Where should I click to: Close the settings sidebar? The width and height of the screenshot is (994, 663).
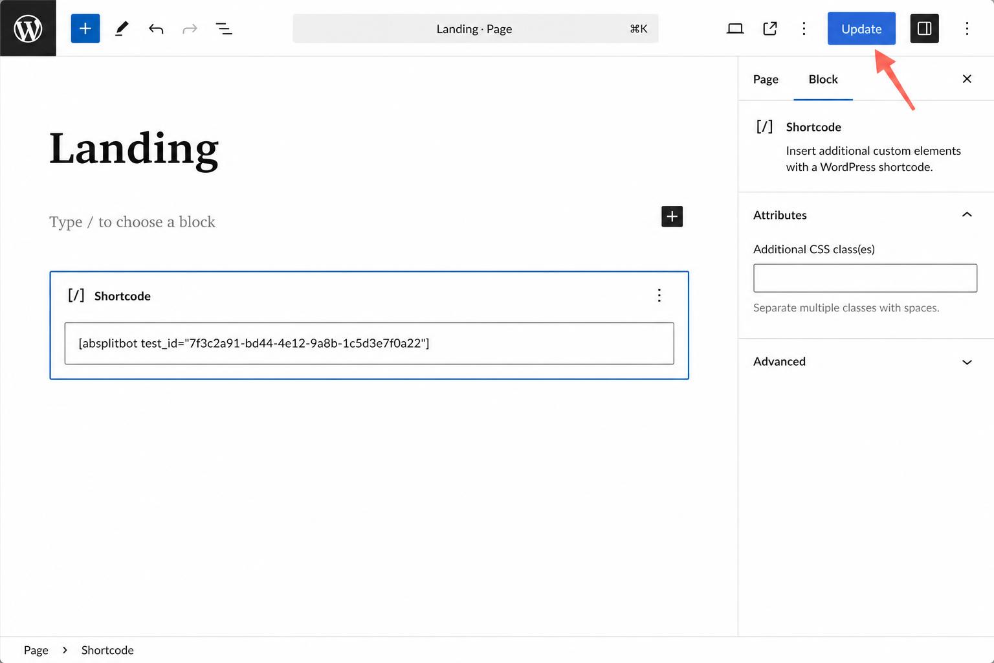pos(967,79)
